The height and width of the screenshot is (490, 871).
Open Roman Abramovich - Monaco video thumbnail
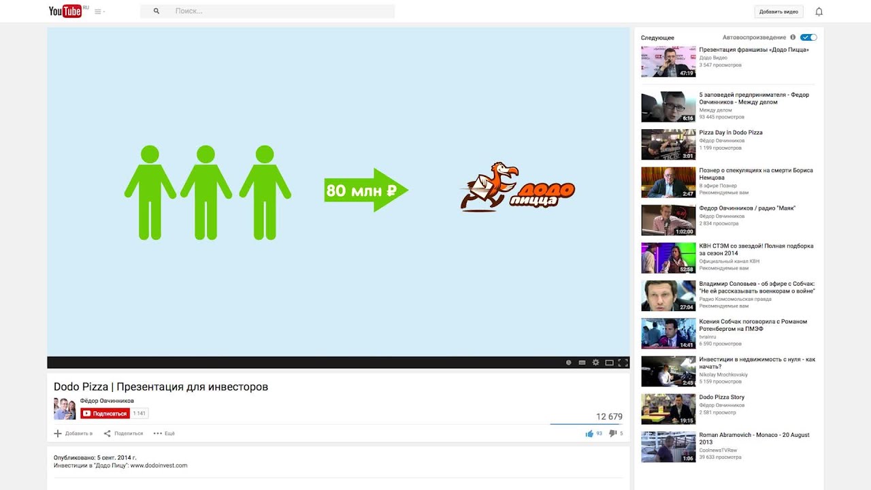coord(668,447)
